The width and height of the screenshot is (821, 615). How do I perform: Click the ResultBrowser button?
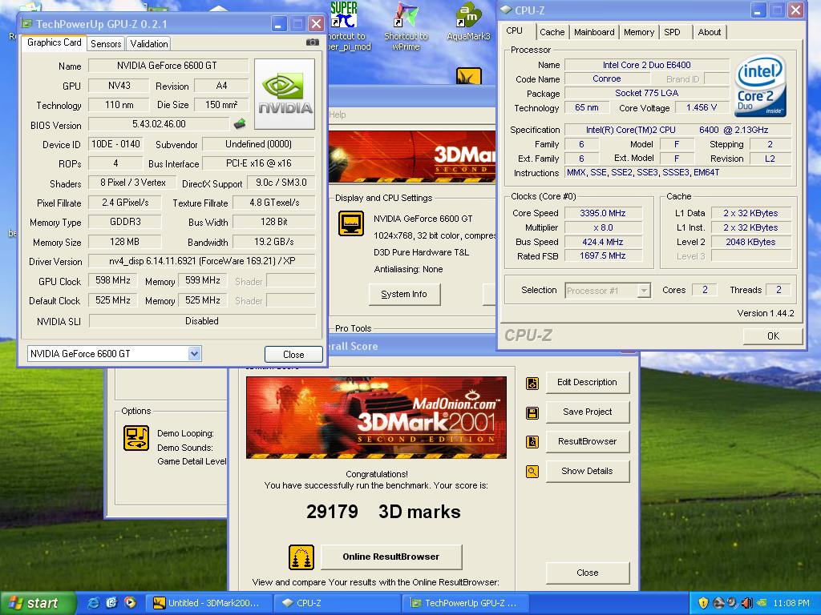[x=588, y=441]
